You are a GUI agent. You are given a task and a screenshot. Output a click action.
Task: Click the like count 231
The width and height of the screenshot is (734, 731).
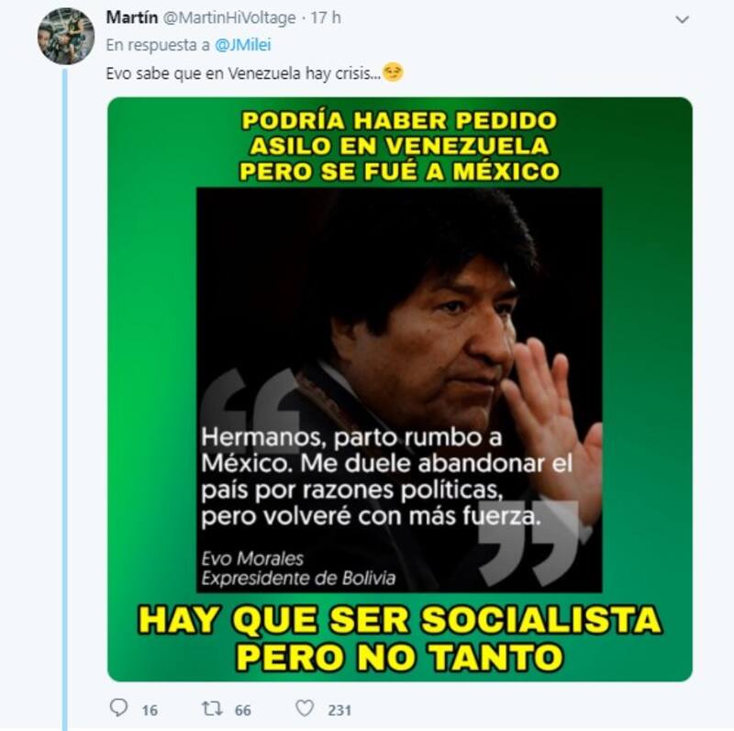tap(339, 711)
